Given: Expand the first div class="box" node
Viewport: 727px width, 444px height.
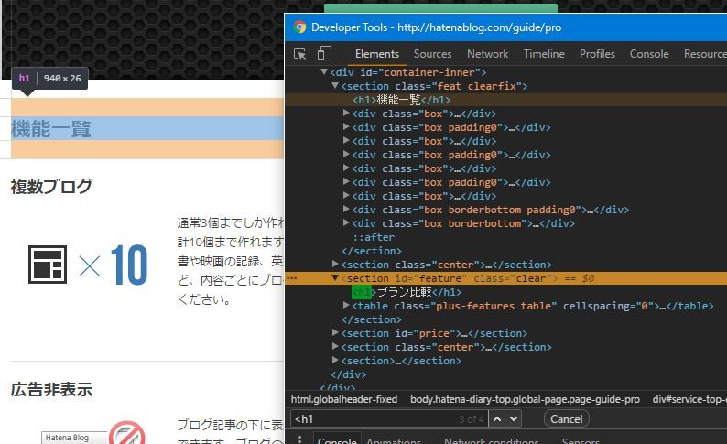Looking at the screenshot, I should (x=346, y=114).
